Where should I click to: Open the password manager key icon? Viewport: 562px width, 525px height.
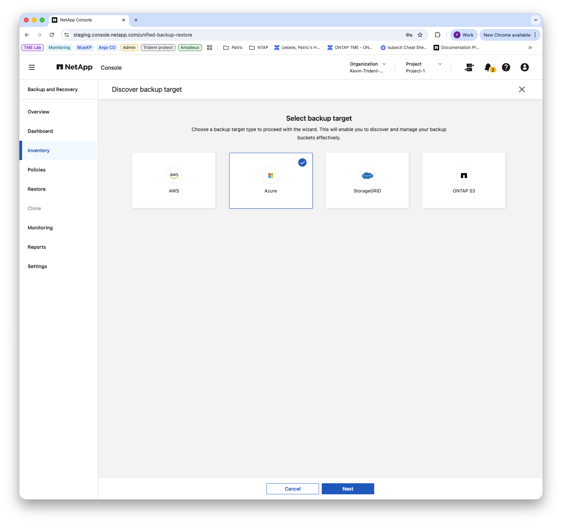(409, 35)
